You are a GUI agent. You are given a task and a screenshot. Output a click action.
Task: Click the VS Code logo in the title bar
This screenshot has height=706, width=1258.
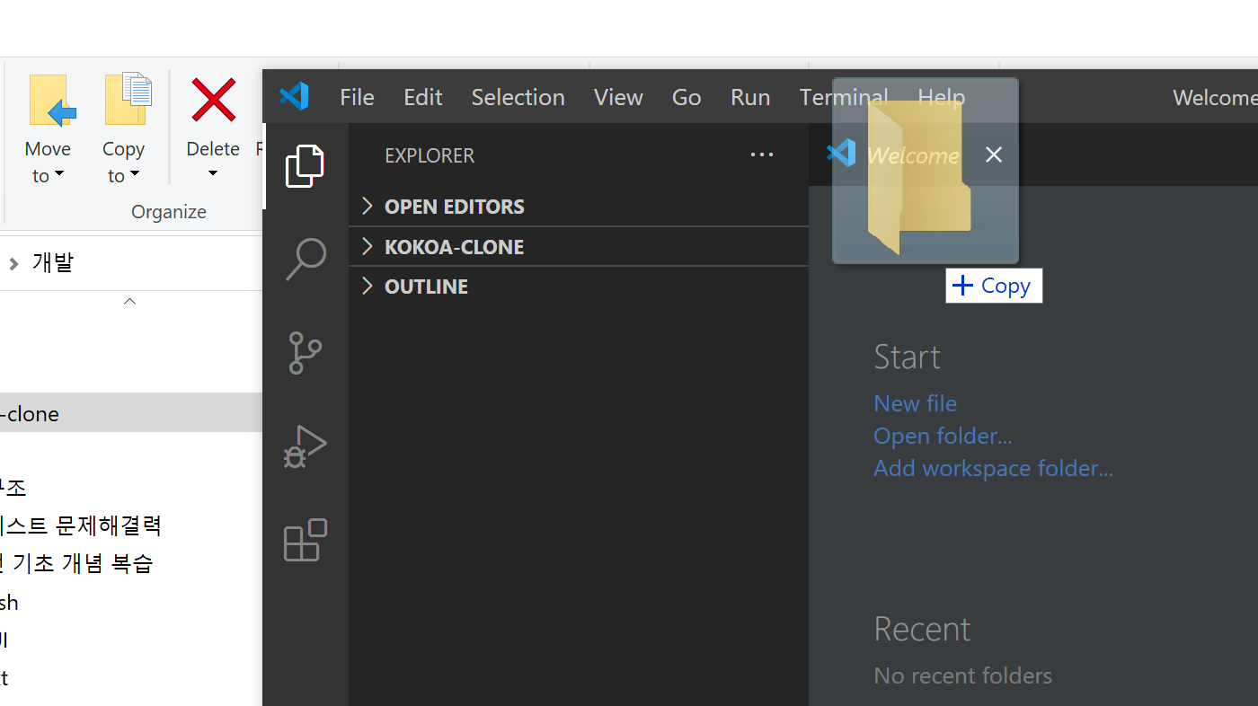294,96
